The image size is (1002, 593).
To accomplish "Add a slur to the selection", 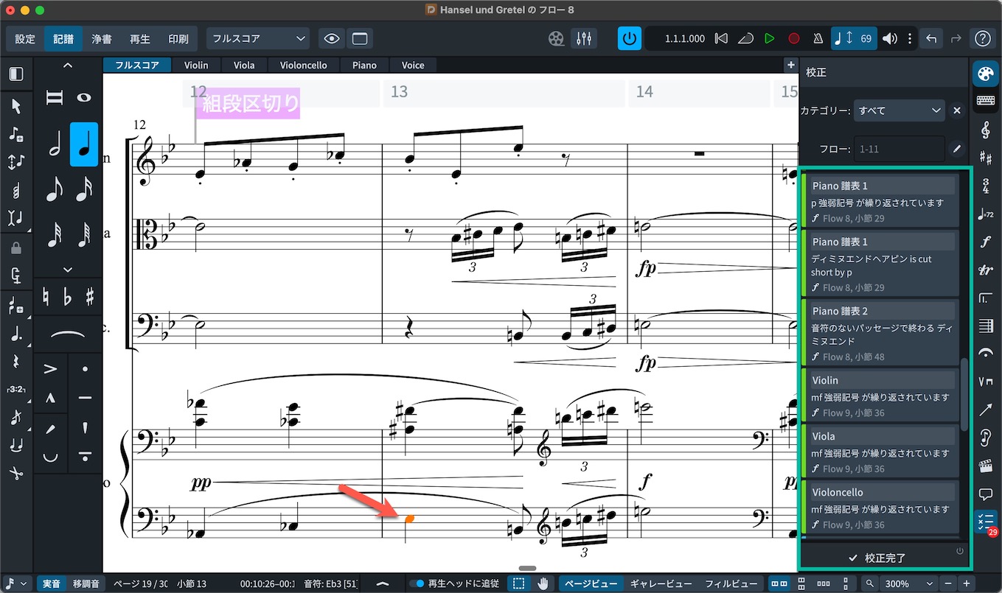I will click(67, 334).
